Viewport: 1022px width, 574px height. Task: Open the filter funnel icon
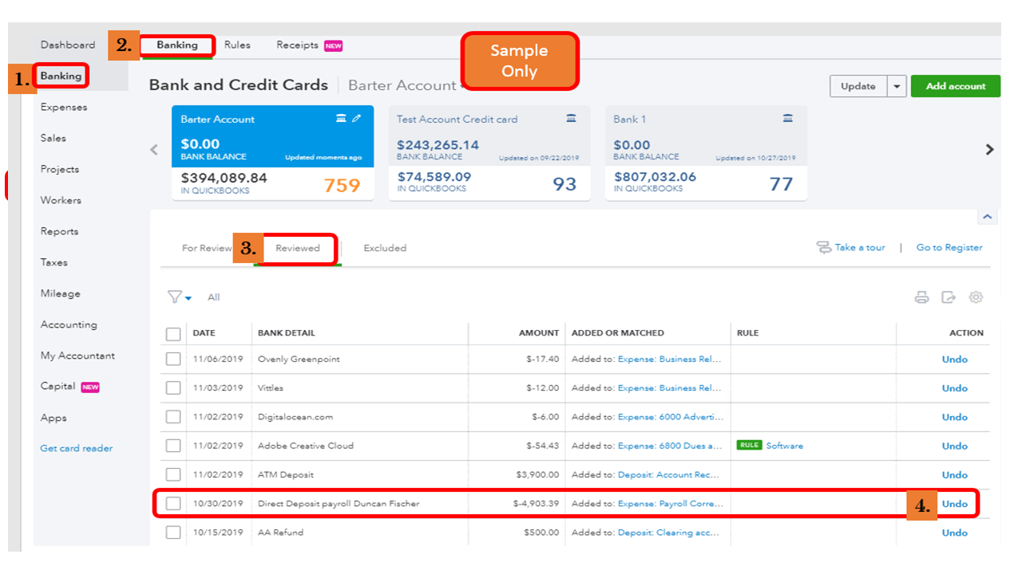(176, 296)
